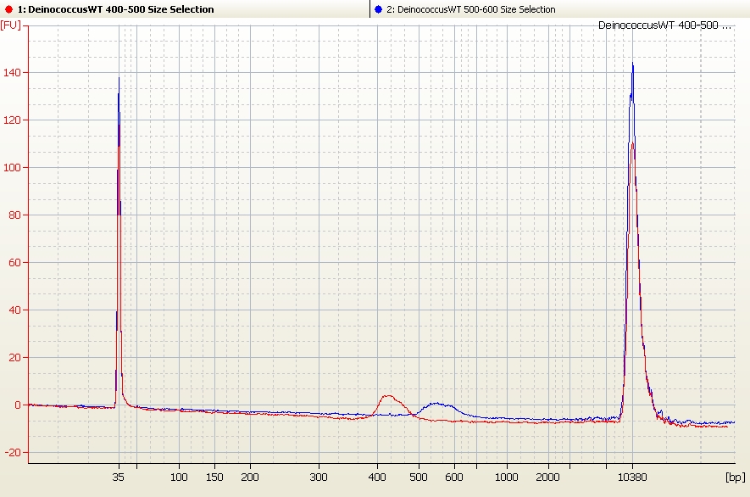Screen dimensions: 750x497
Task: Click the [FU] y-axis unit label
Action: [x=11, y=25]
